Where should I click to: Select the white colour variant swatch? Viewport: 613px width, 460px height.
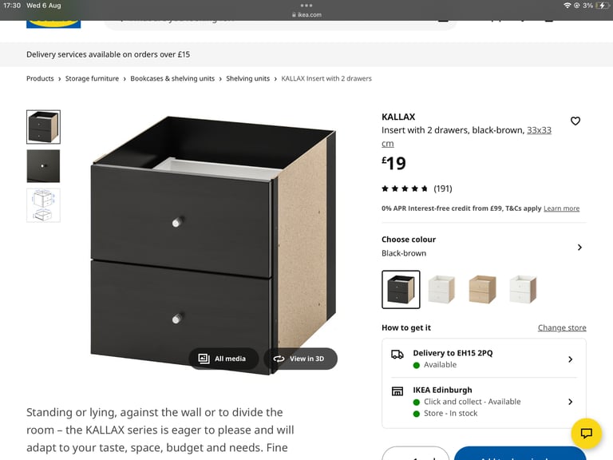point(441,289)
